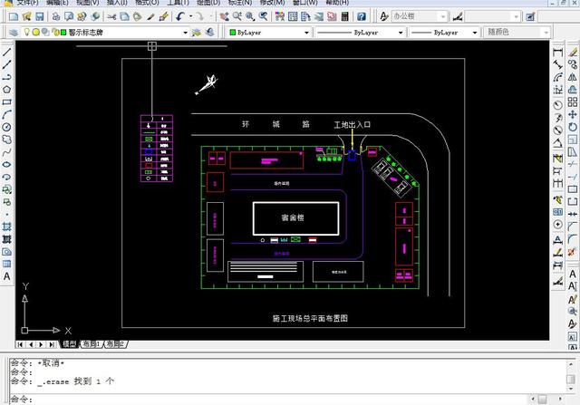Image resolution: width=580 pixels, height=405 pixels.
Task: Select the Aligned Dimension tool
Action: pos(558,64)
